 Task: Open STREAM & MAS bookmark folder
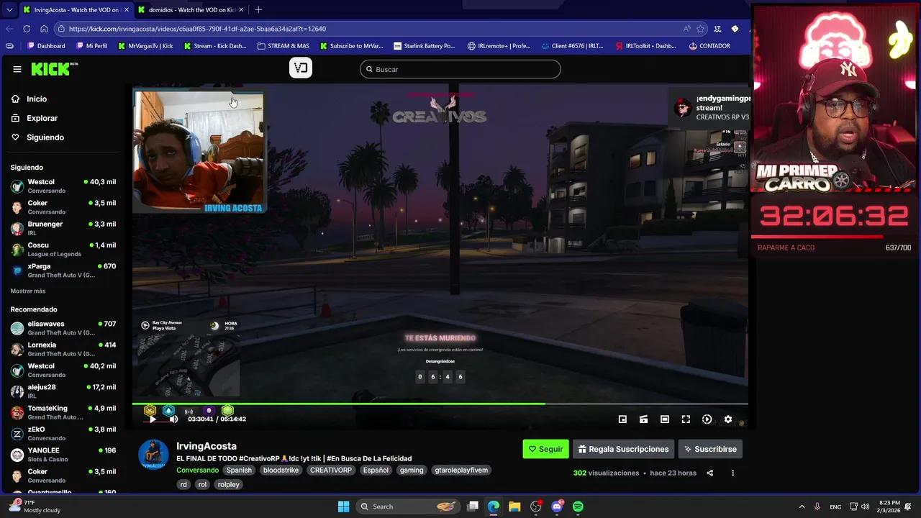[283, 46]
